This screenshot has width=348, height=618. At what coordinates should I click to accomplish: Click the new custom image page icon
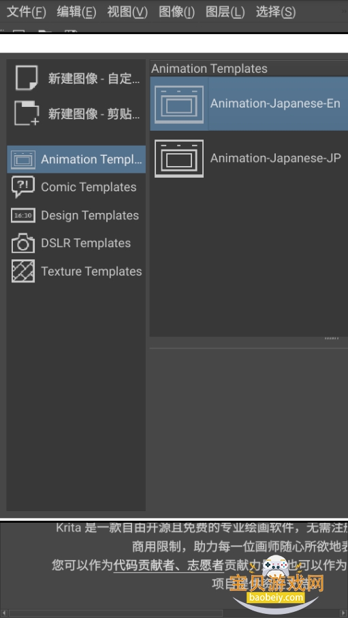tap(27, 78)
